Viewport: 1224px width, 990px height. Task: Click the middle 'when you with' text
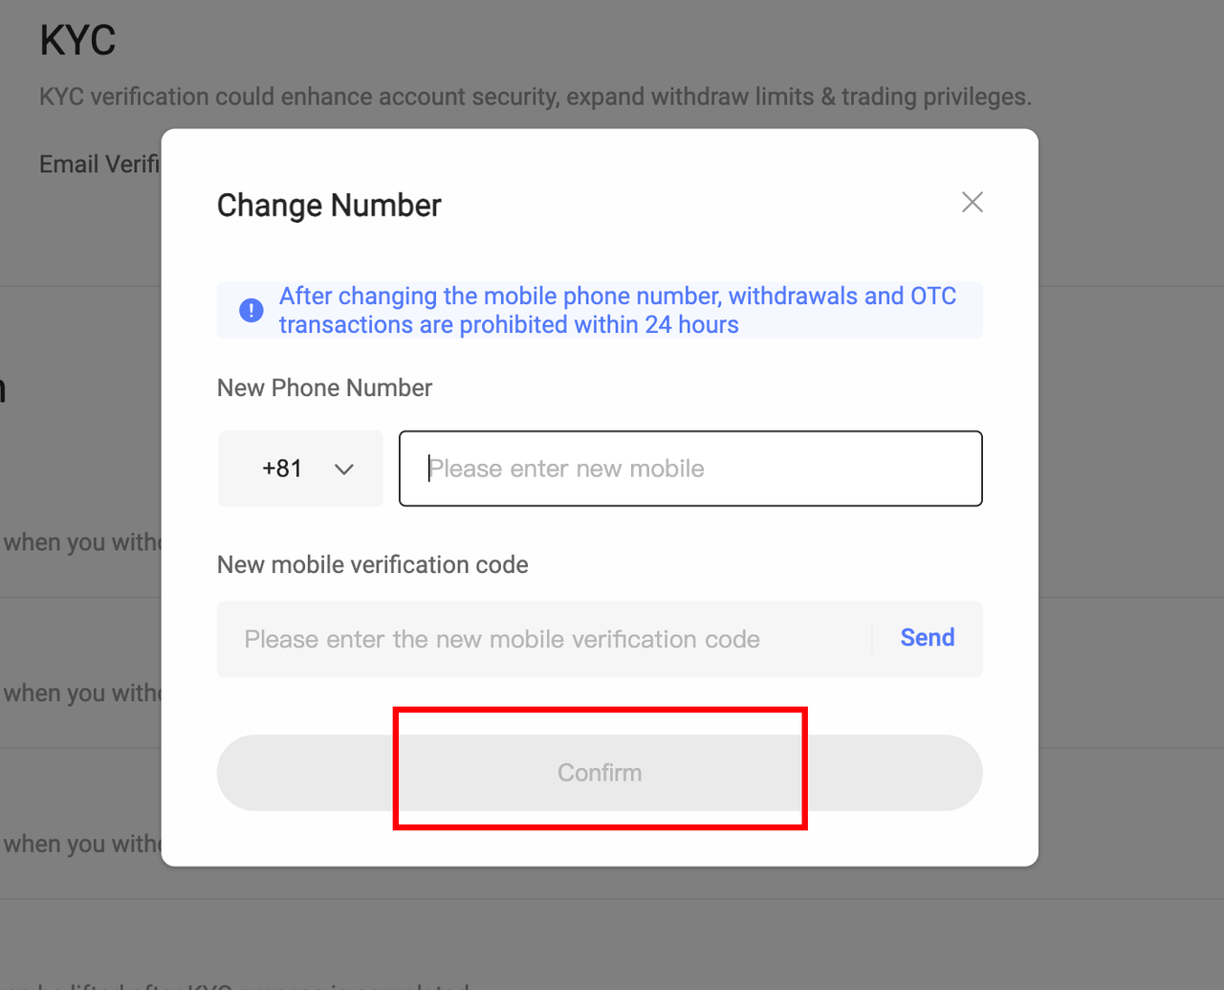click(x=81, y=693)
